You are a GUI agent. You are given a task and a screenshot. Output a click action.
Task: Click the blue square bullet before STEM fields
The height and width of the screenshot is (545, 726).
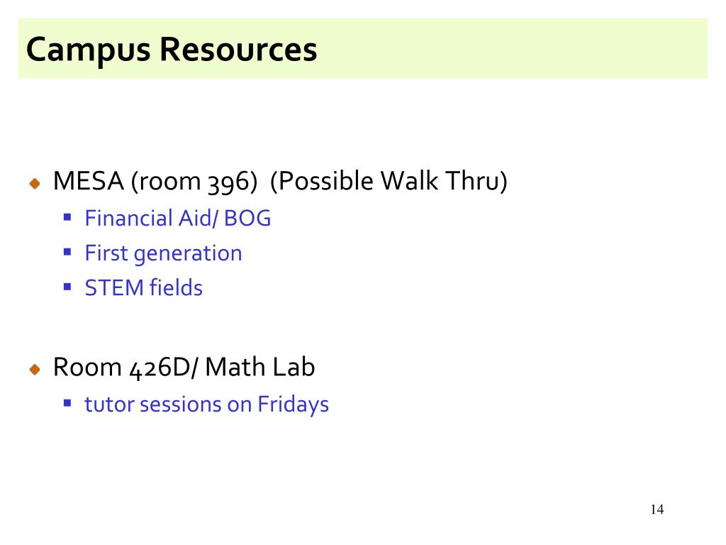point(67,287)
